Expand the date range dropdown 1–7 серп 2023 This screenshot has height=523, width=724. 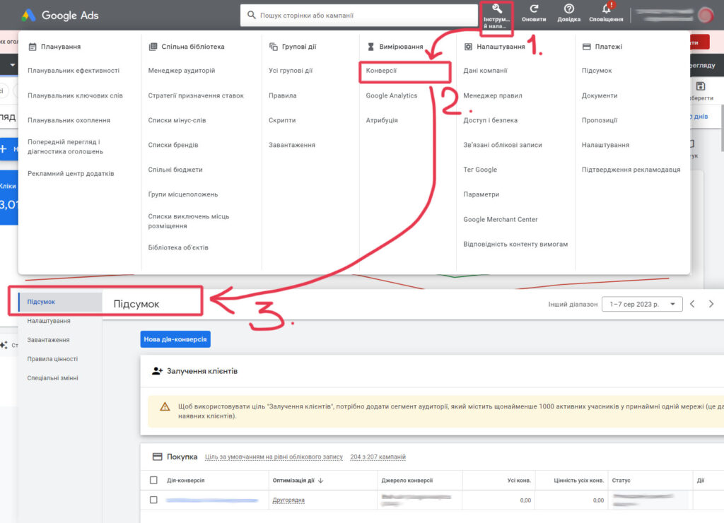point(641,304)
